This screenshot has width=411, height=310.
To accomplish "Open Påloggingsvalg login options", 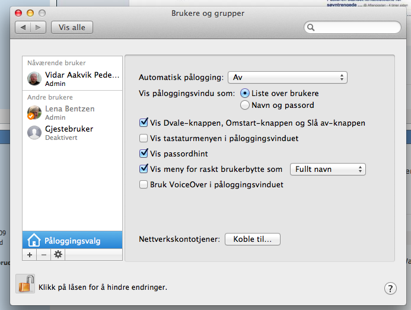I will [x=72, y=240].
